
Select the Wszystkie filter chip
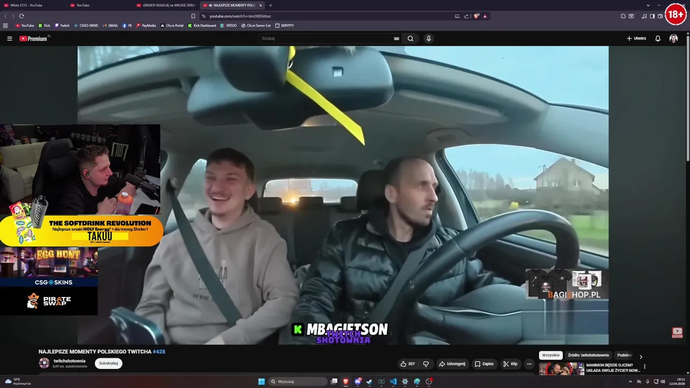[551, 355]
